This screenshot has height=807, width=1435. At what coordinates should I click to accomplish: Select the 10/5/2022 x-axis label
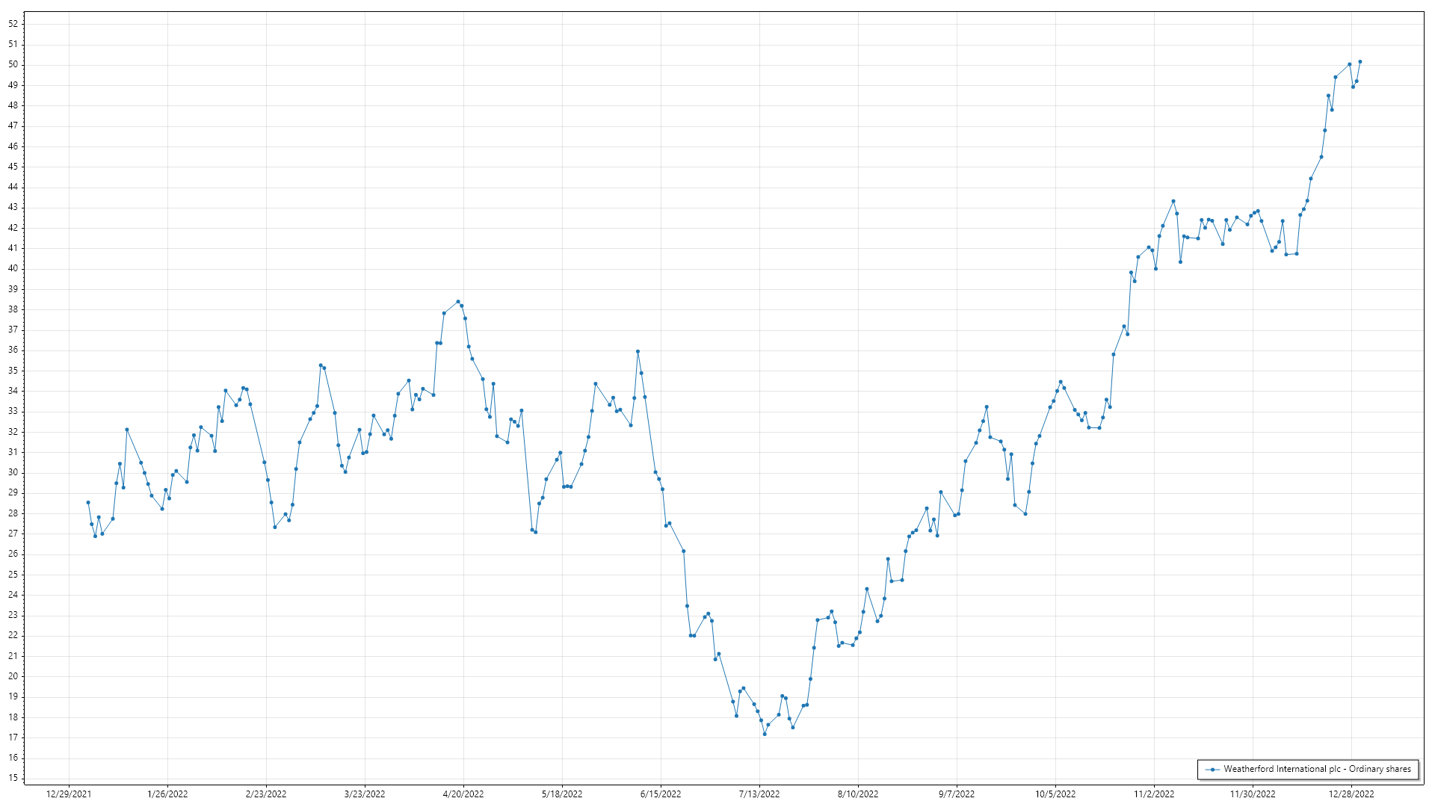point(1055,794)
